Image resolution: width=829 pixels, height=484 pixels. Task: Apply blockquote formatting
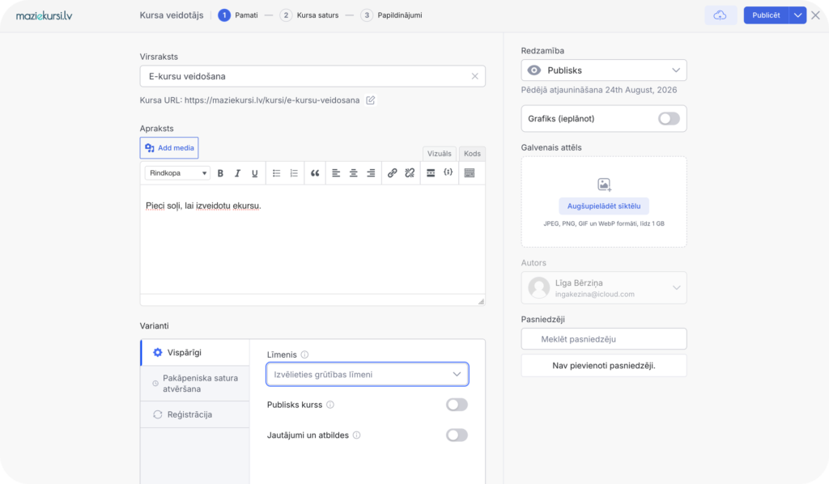click(315, 173)
